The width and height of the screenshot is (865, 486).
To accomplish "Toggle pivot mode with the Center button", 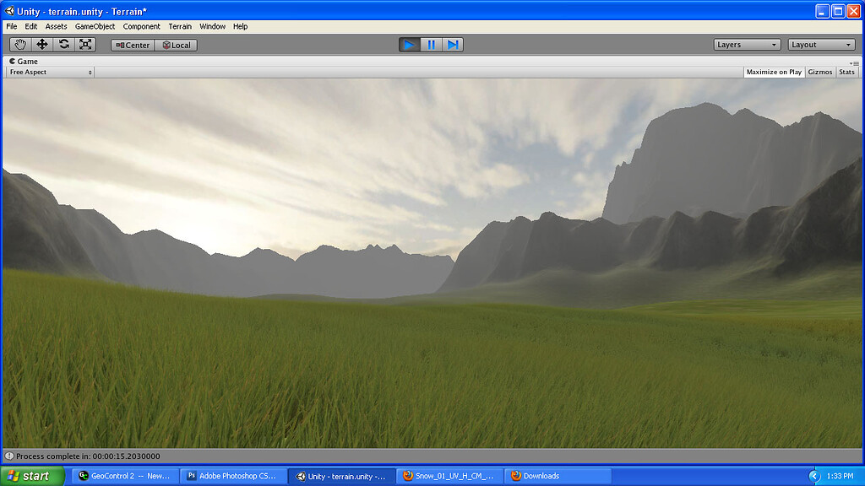I will tap(132, 45).
